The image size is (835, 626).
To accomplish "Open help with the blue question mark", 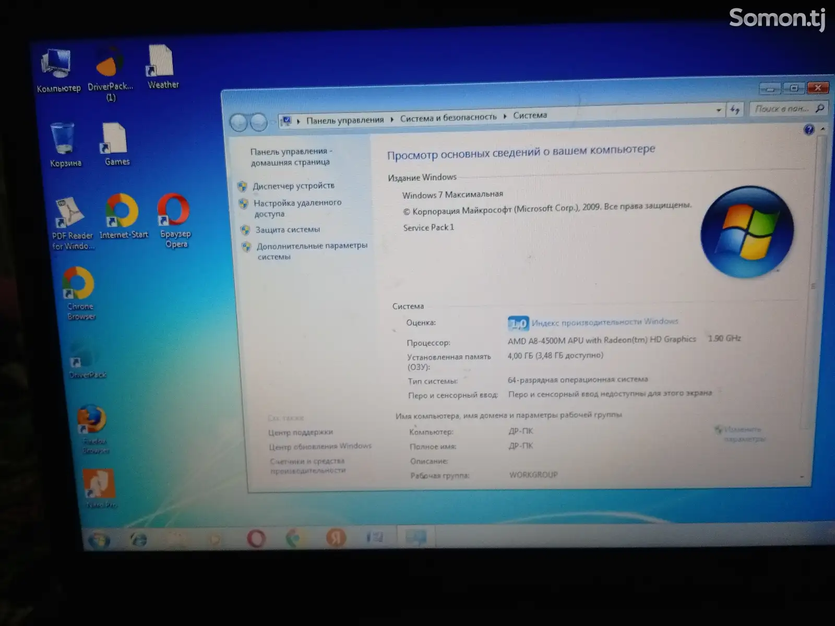I will pos(809,130).
